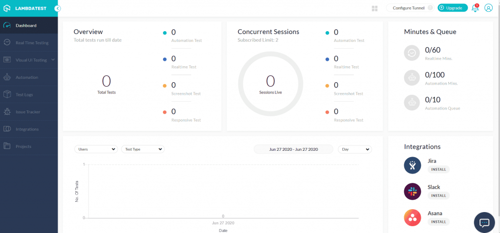
Task: Click the Jun 27 2020 date range field
Action: pyautogui.click(x=293, y=149)
